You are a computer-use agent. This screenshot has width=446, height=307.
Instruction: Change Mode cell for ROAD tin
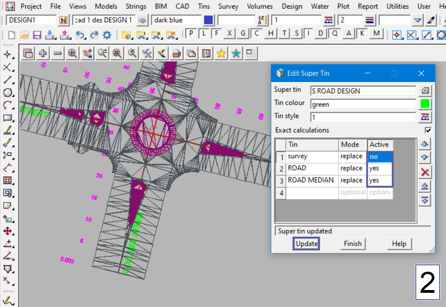pos(352,168)
